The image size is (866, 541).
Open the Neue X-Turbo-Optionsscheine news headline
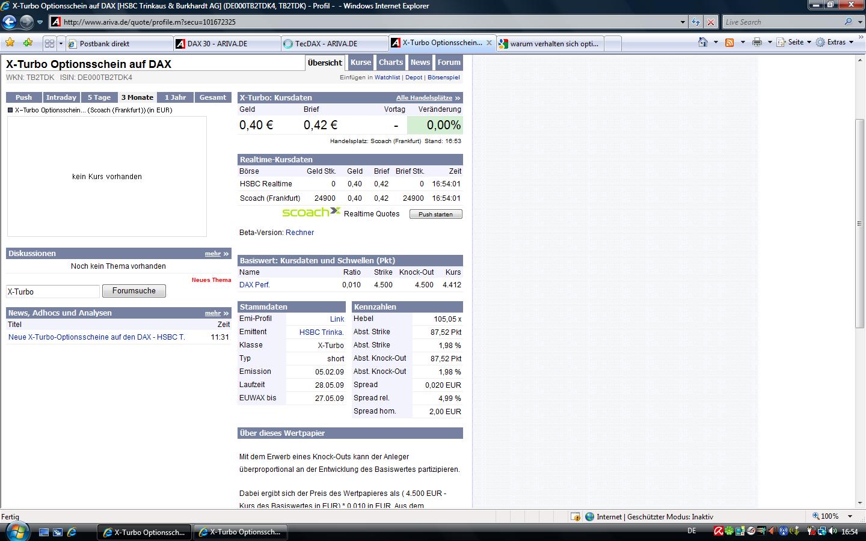(97, 337)
